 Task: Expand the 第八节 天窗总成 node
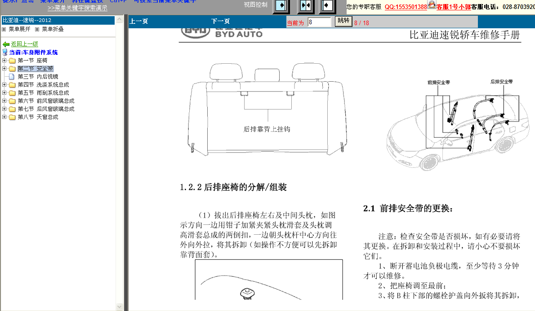[4, 117]
